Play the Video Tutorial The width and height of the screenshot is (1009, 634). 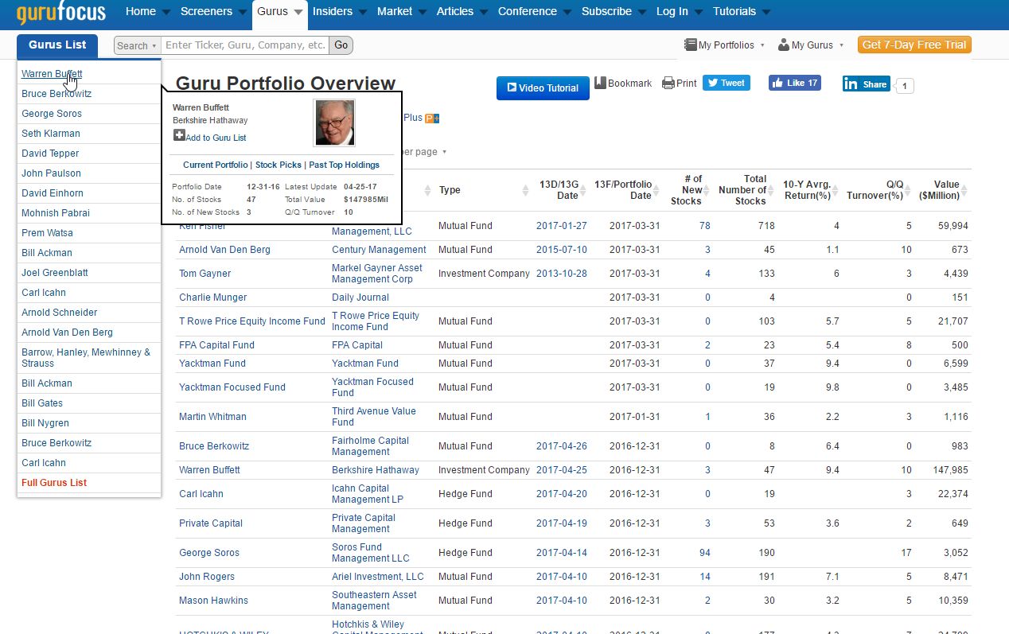click(x=543, y=88)
